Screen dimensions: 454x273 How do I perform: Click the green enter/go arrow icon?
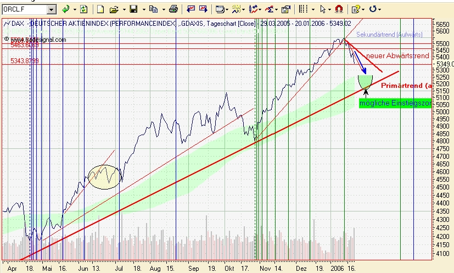[x=66, y=9]
